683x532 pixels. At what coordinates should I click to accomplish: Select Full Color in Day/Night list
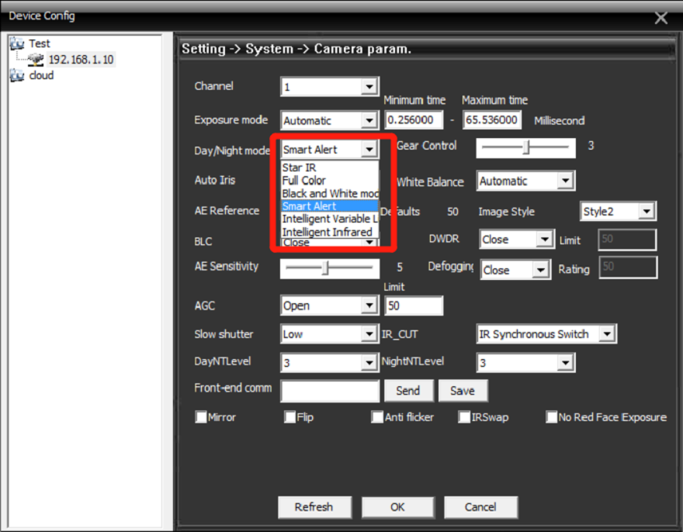[x=304, y=181]
